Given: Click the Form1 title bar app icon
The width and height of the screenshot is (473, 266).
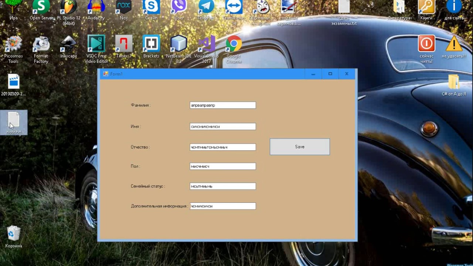Looking at the screenshot, I should 106,74.
